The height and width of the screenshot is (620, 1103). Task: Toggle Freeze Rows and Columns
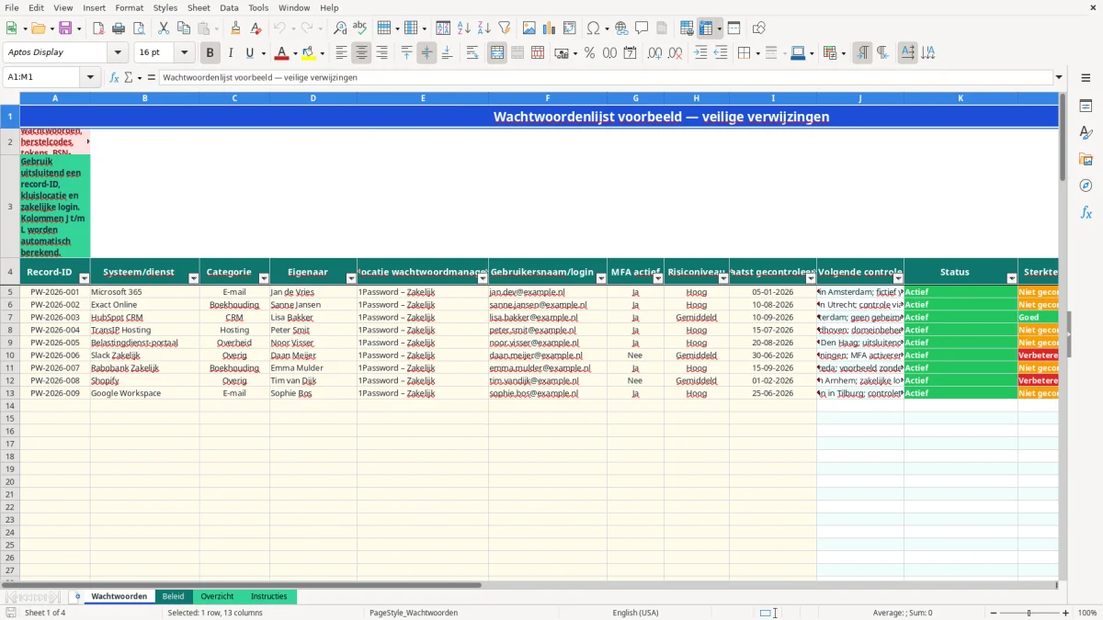707,28
